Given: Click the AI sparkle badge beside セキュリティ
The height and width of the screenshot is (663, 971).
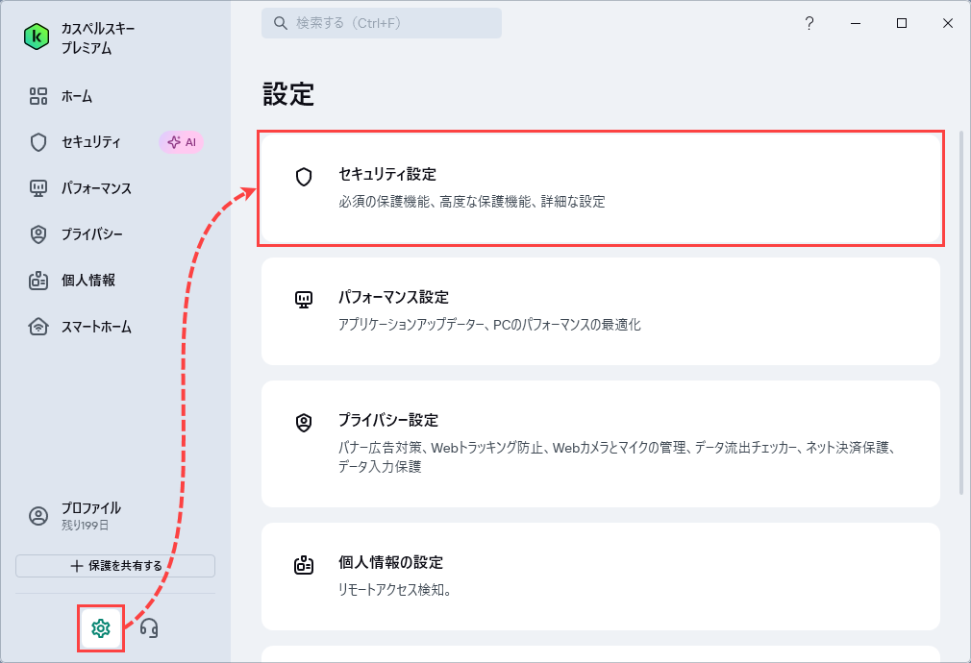Looking at the screenshot, I should [182, 142].
